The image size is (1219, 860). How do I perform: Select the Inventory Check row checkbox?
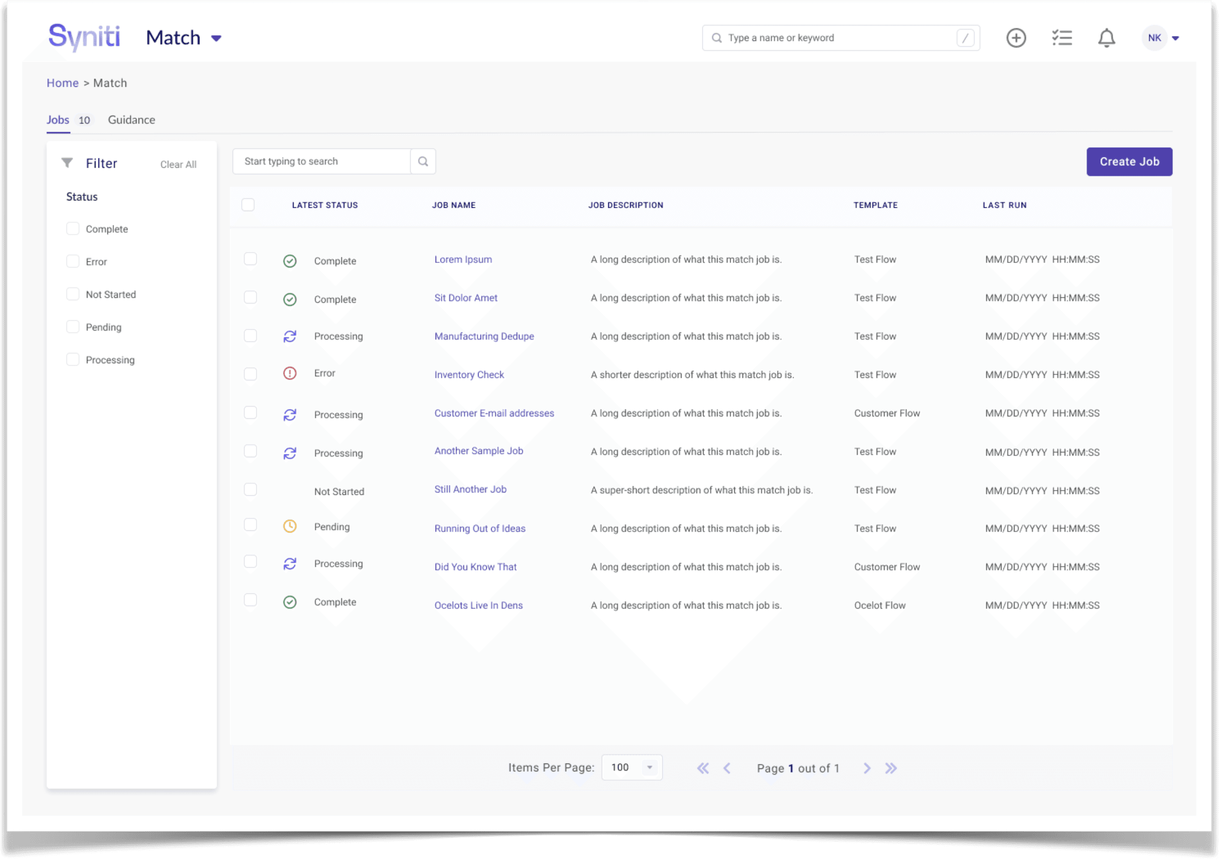pos(250,374)
